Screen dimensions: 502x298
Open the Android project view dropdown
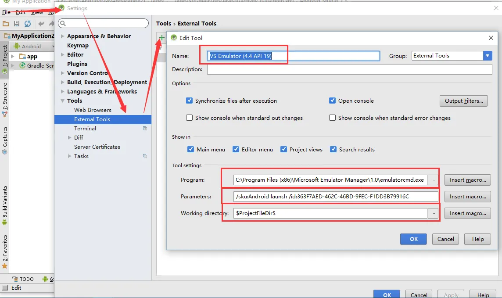(x=34, y=47)
